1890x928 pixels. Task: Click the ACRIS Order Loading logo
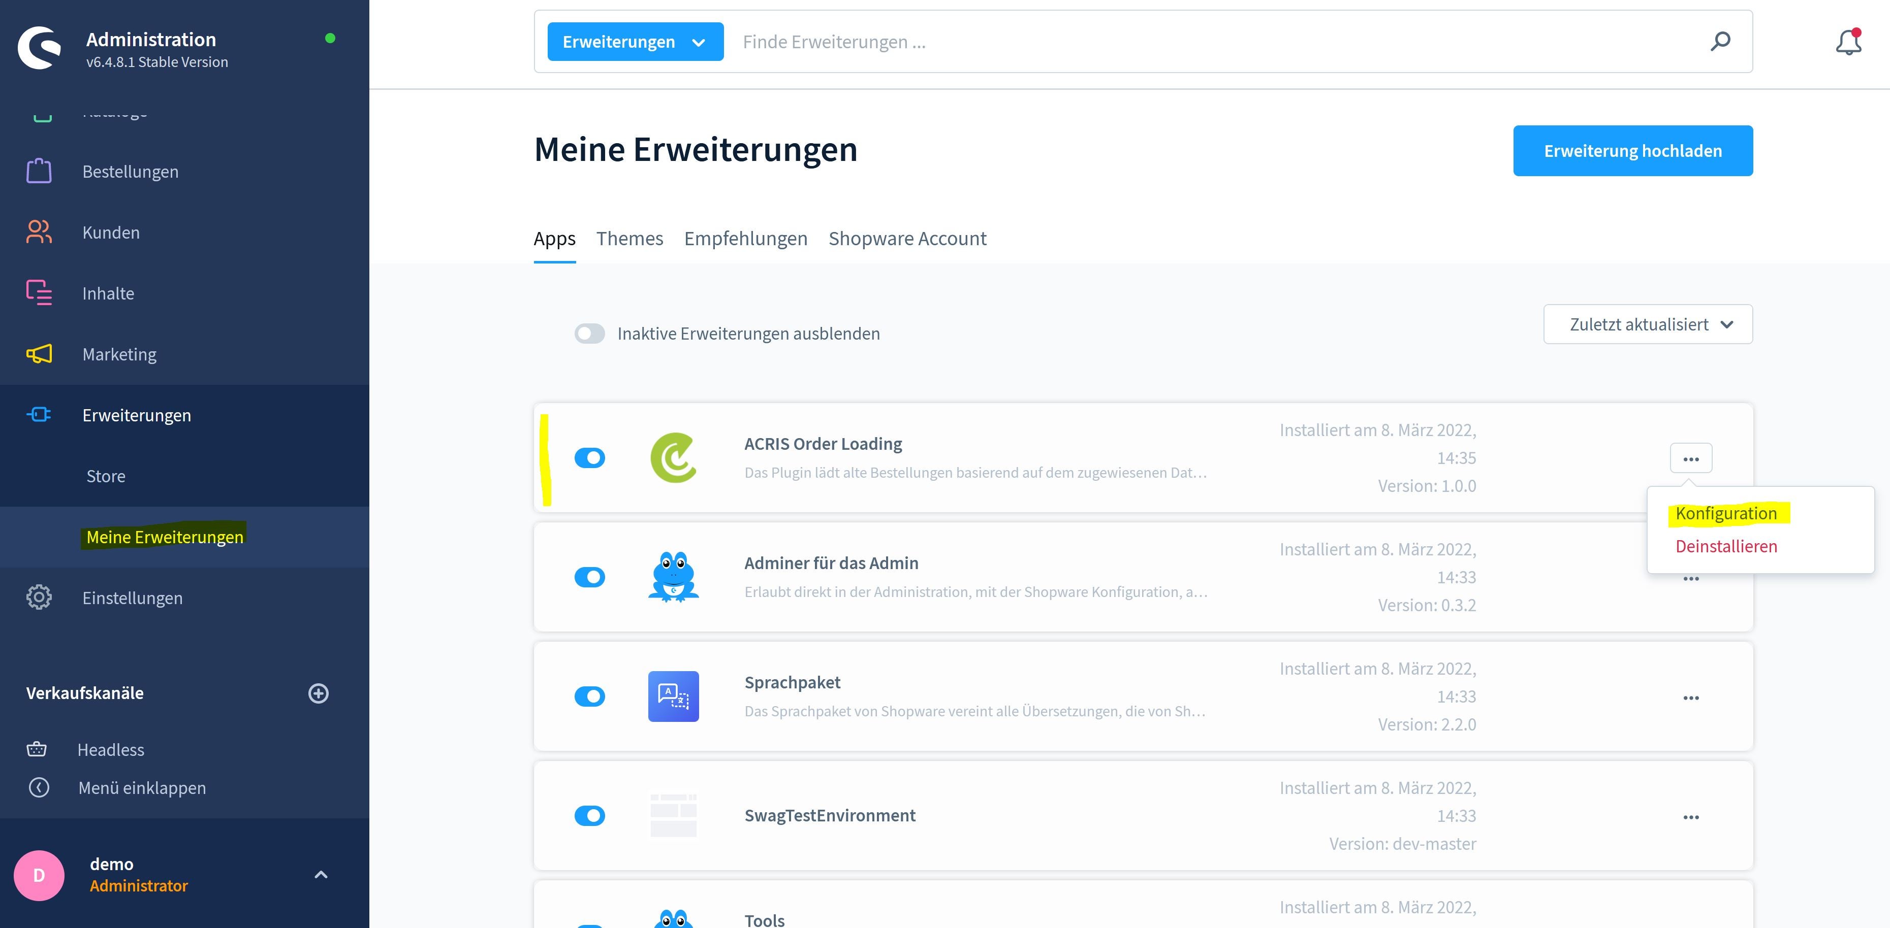pyautogui.click(x=674, y=457)
